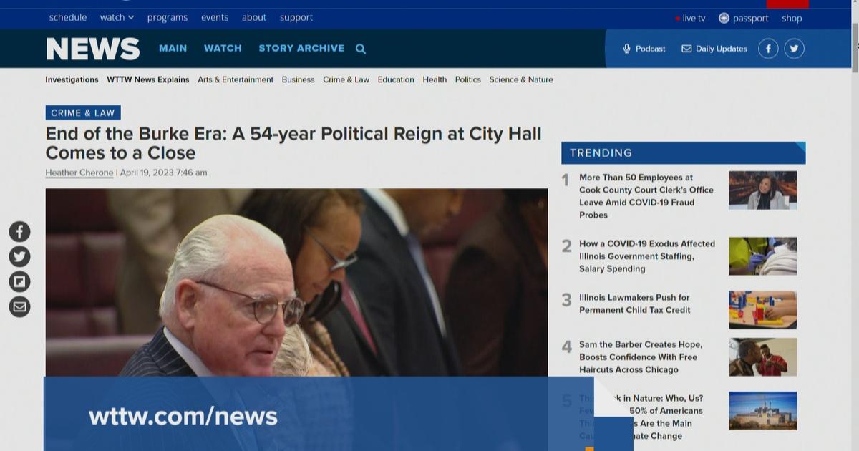This screenshot has width=859, height=451.
Task: Click the thumbnail for the Cook County Clerk story
Action: pos(762,190)
